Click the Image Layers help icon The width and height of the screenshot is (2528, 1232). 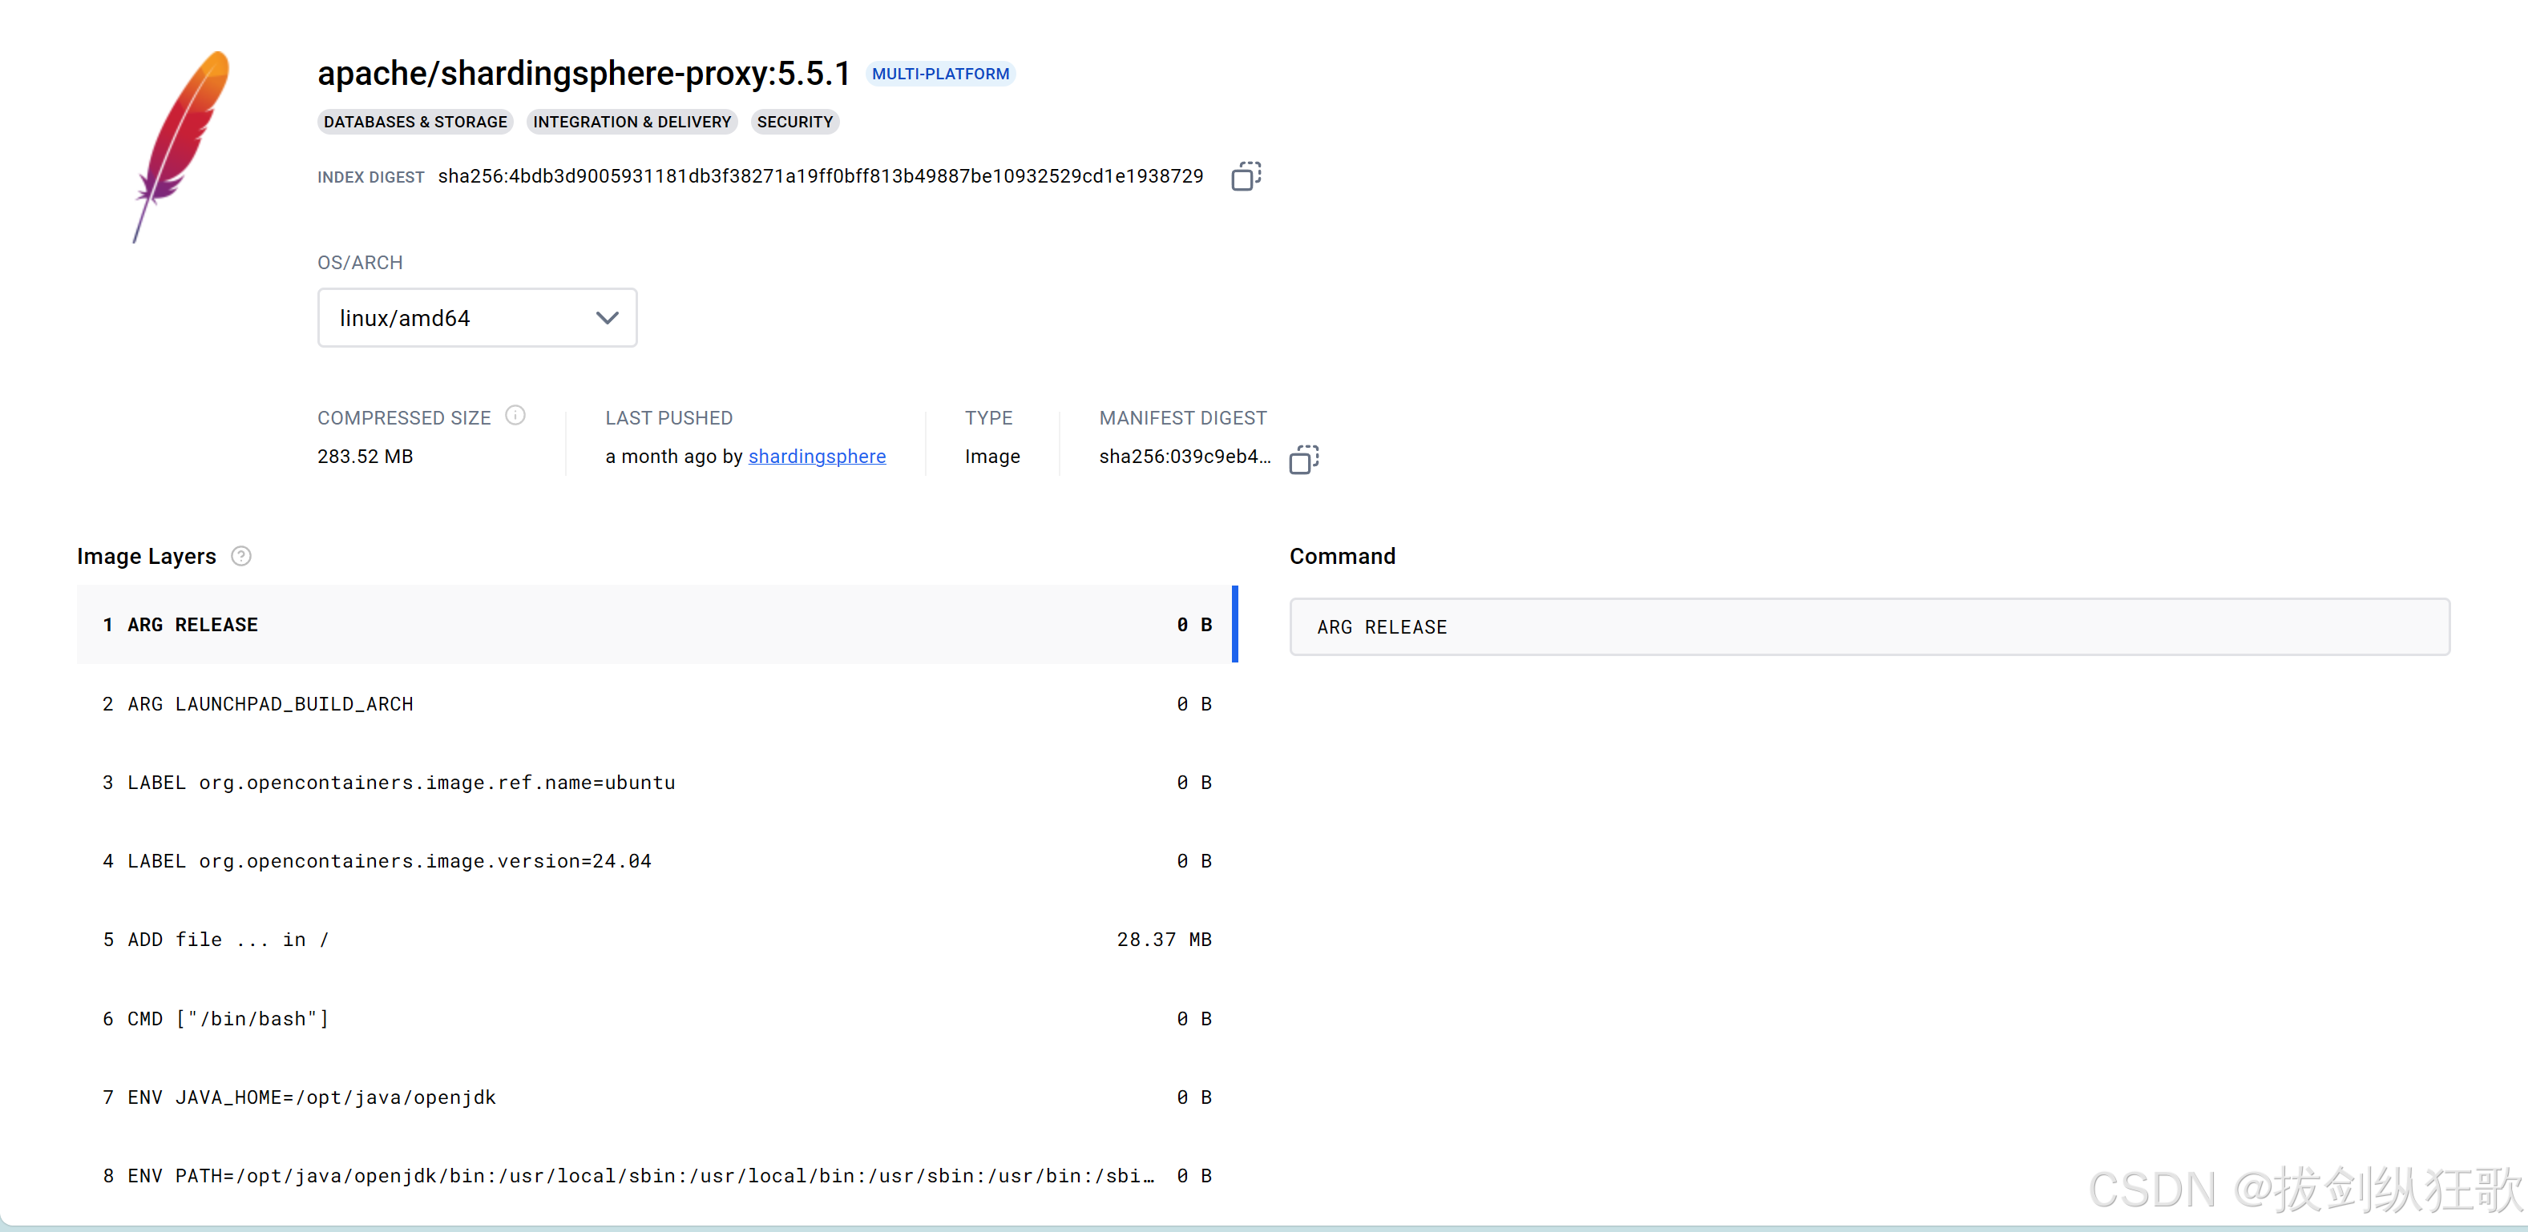tap(241, 556)
